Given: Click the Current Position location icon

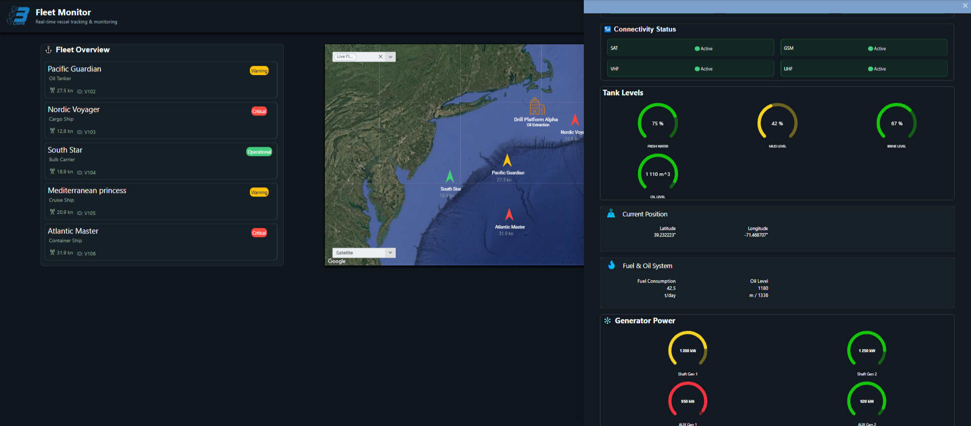Looking at the screenshot, I should point(611,214).
